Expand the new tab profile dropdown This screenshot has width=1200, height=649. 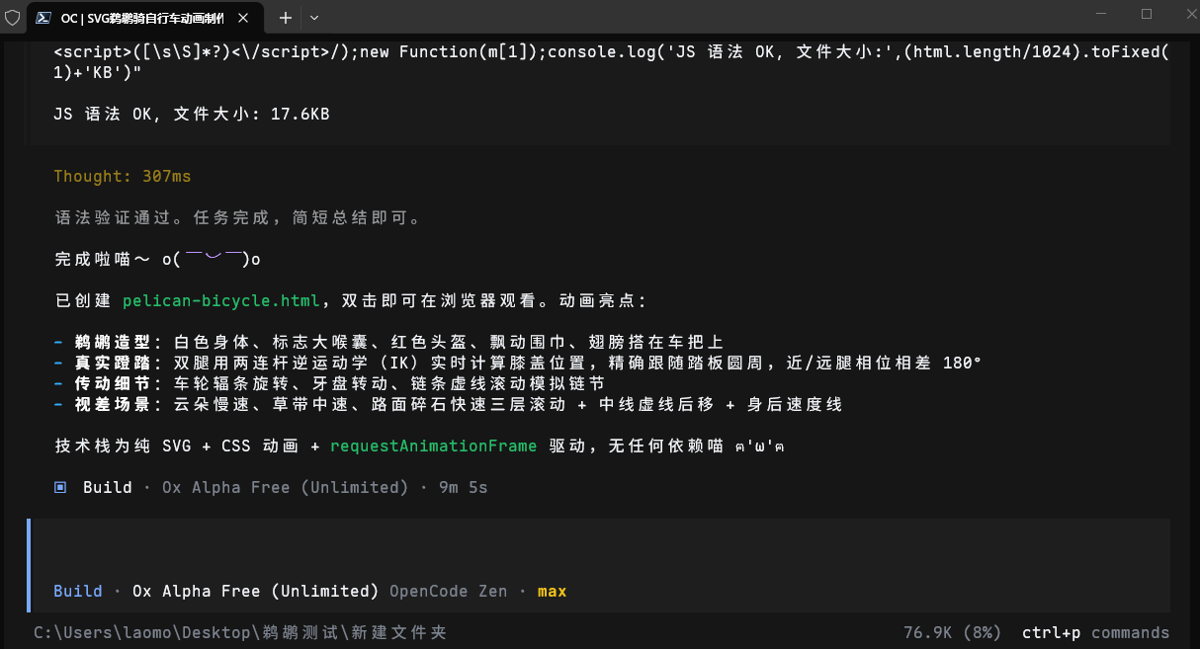click(314, 18)
